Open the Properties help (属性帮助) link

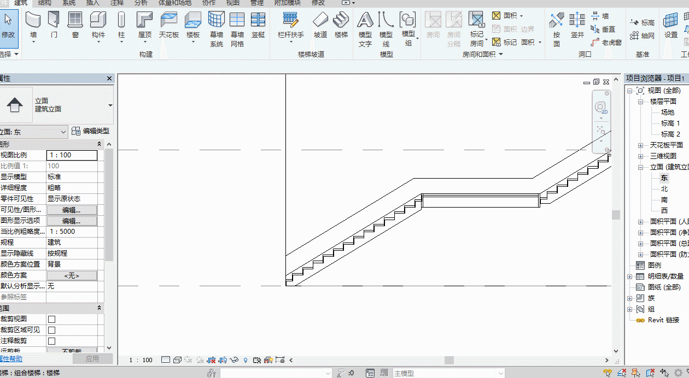[10, 359]
